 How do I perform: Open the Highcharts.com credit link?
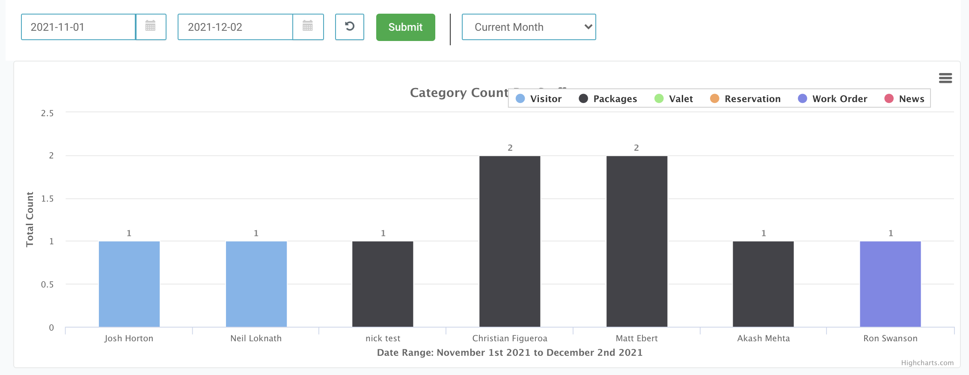[927, 363]
